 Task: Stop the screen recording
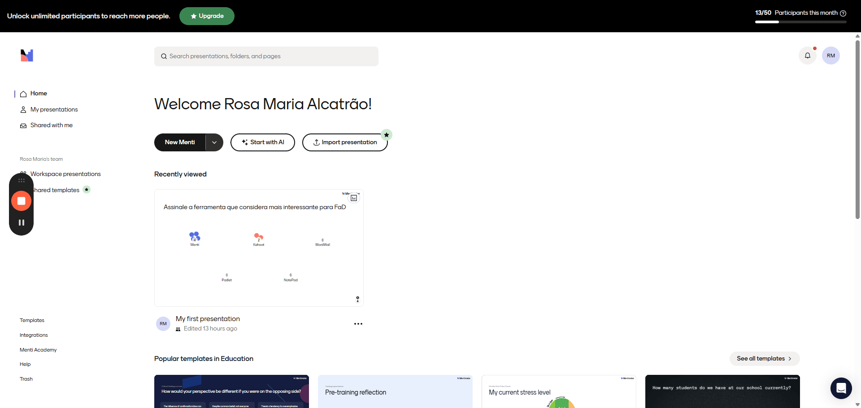tap(21, 201)
